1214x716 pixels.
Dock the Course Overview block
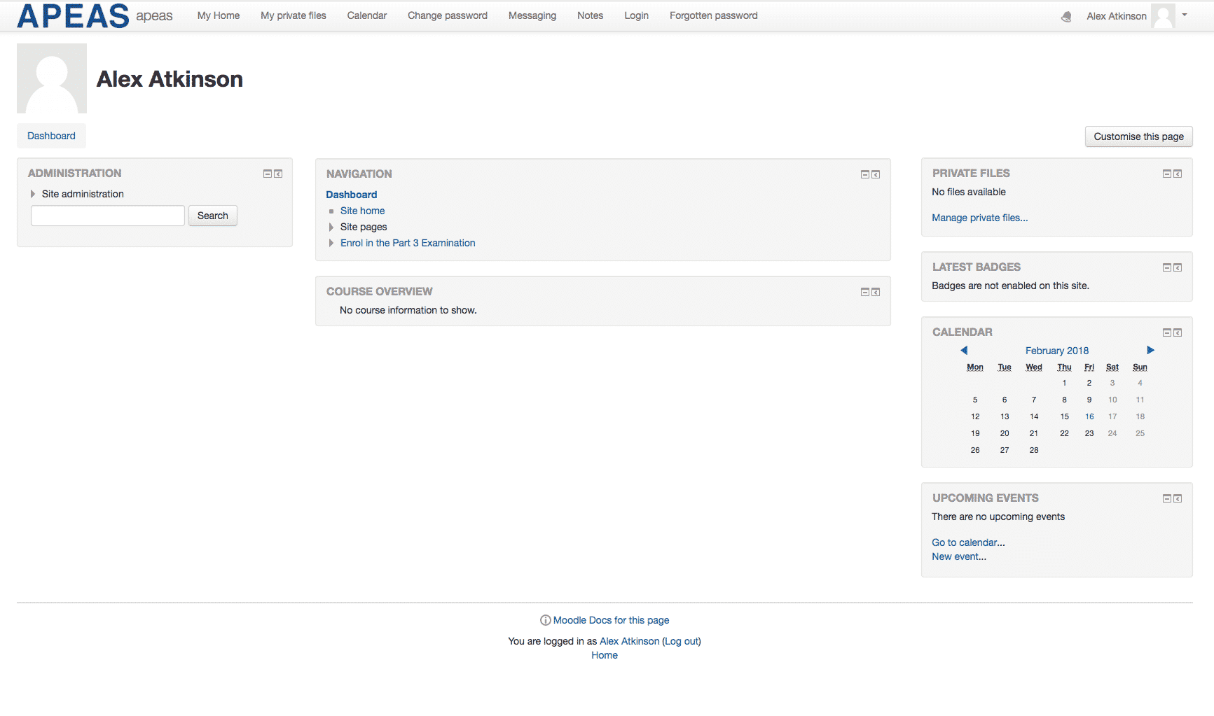click(876, 292)
